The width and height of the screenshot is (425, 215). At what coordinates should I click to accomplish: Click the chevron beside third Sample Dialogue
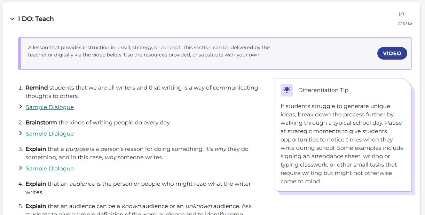click(21, 168)
